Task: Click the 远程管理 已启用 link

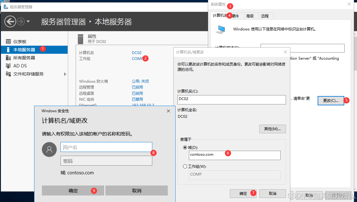Action: [x=137, y=87]
